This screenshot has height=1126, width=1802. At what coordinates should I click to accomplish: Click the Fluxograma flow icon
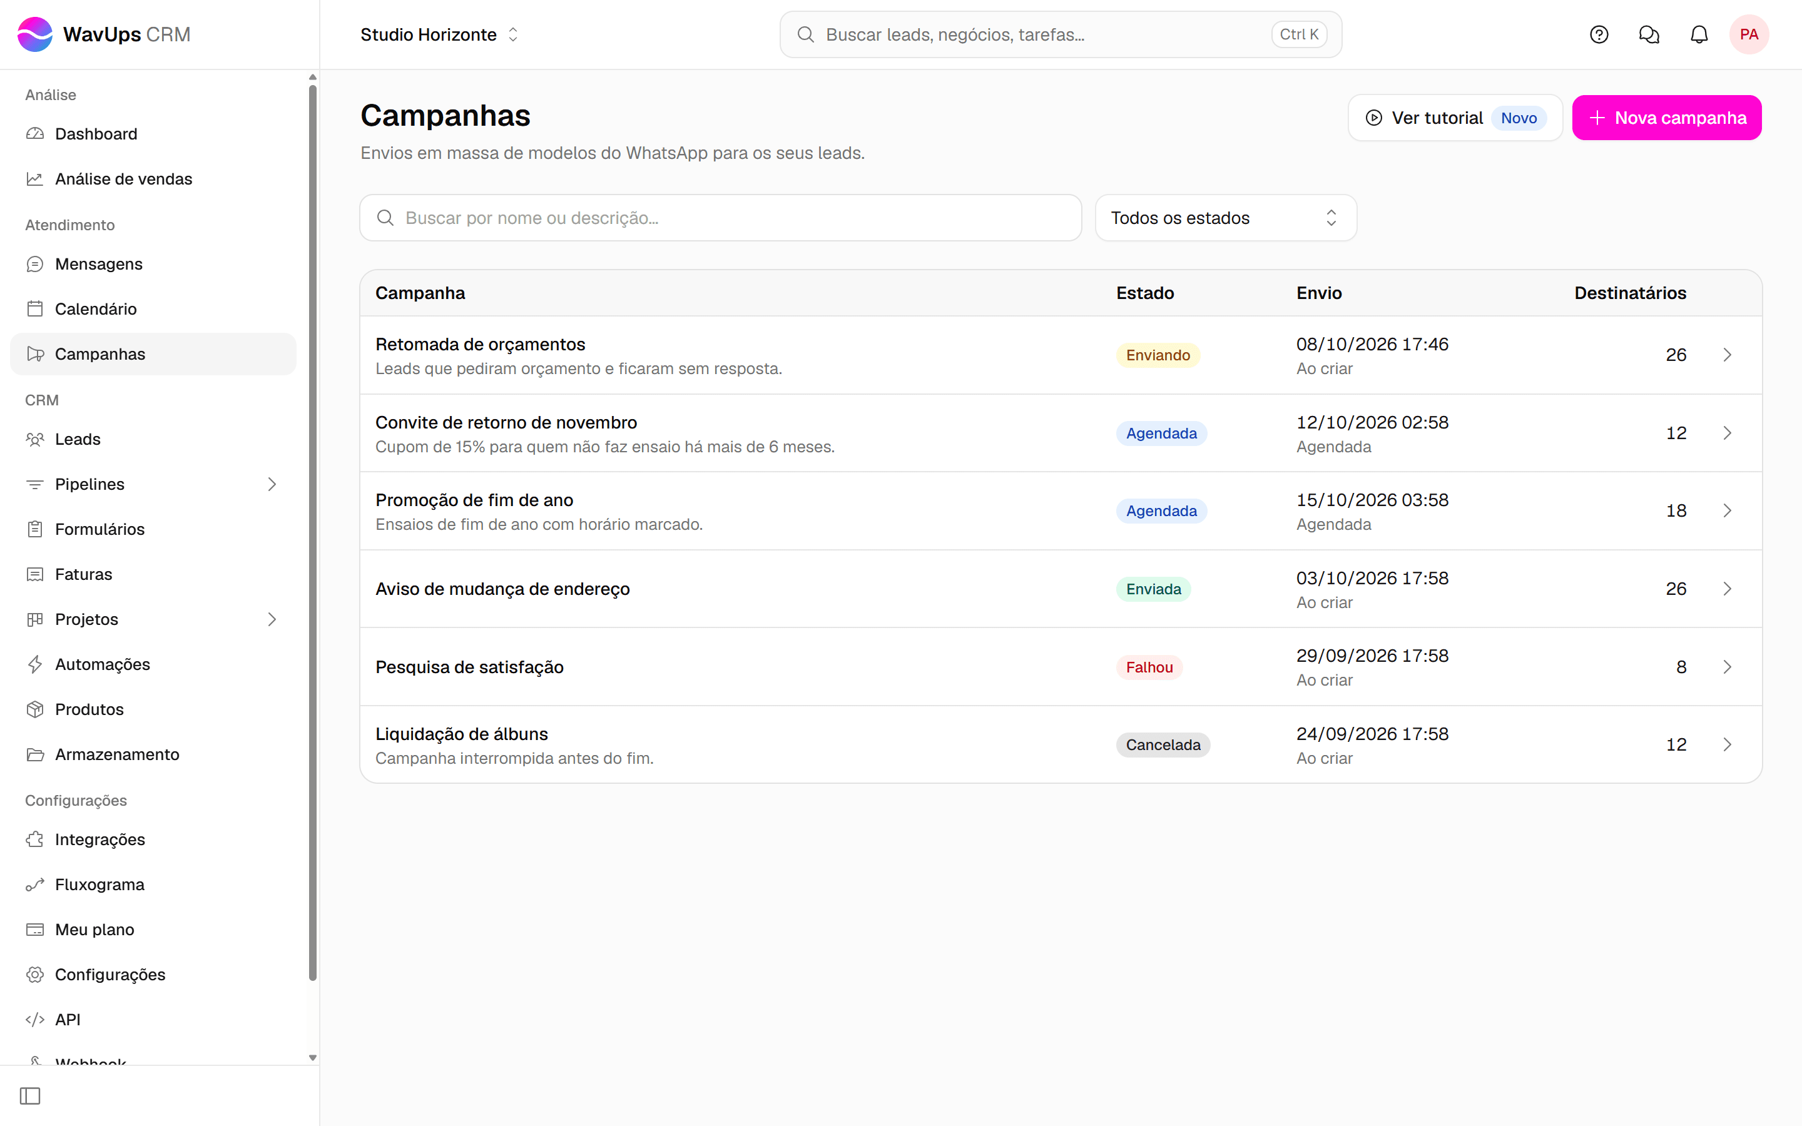(35, 885)
